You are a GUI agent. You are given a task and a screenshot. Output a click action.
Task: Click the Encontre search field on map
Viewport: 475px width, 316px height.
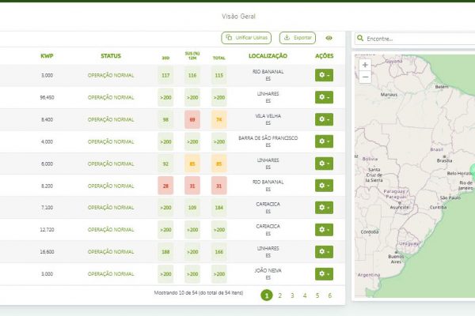(x=416, y=38)
